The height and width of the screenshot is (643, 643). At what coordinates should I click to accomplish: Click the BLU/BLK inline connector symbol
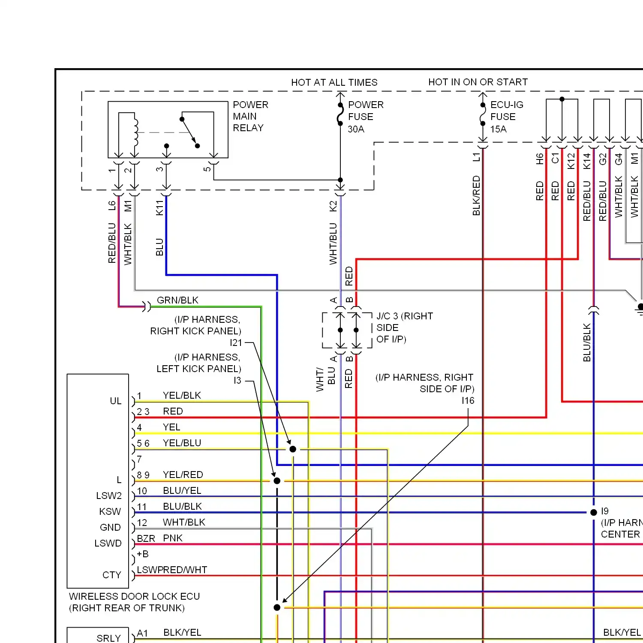point(594,310)
